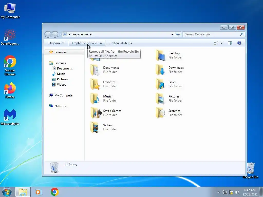Open the view options dropdown arrow
Image resolution: width=263 pixels, height=197 pixels.
[221, 43]
